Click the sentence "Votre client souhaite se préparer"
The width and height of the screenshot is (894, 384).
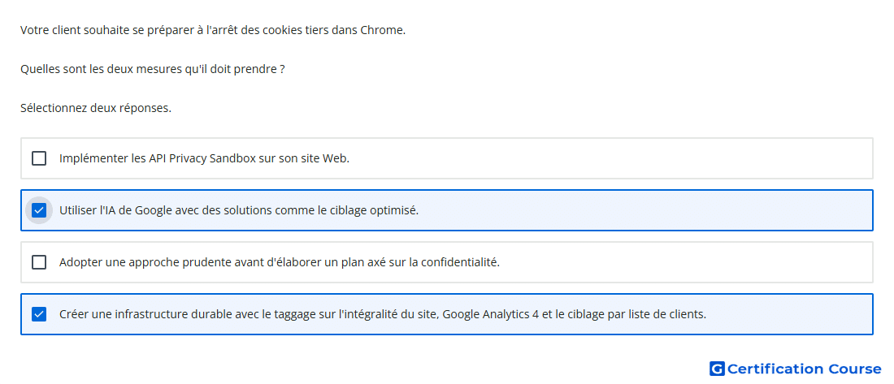pyautogui.click(x=213, y=30)
